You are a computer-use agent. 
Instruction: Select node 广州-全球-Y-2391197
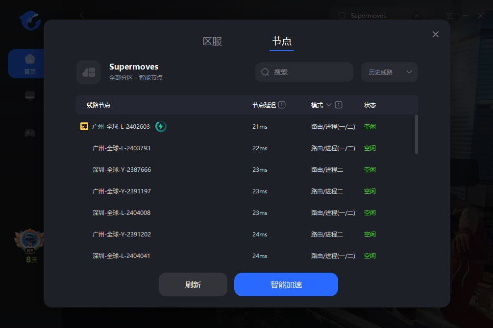click(x=246, y=191)
